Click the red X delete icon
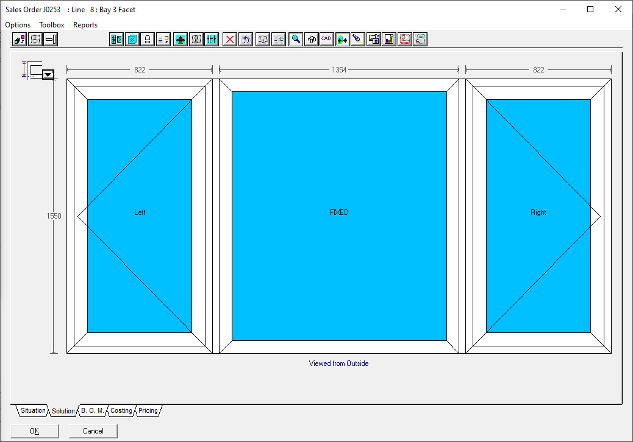The width and height of the screenshot is (633, 442). tap(230, 40)
